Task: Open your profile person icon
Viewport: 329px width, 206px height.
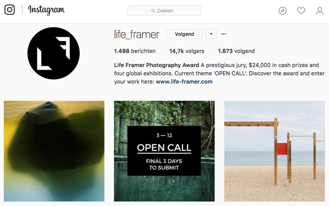Action: click(320, 11)
